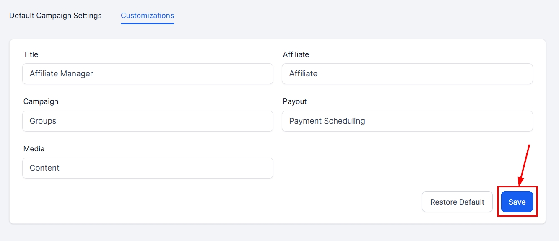Screen dimensions: 559x241
Task: Click the Media label text
Action: coord(34,149)
